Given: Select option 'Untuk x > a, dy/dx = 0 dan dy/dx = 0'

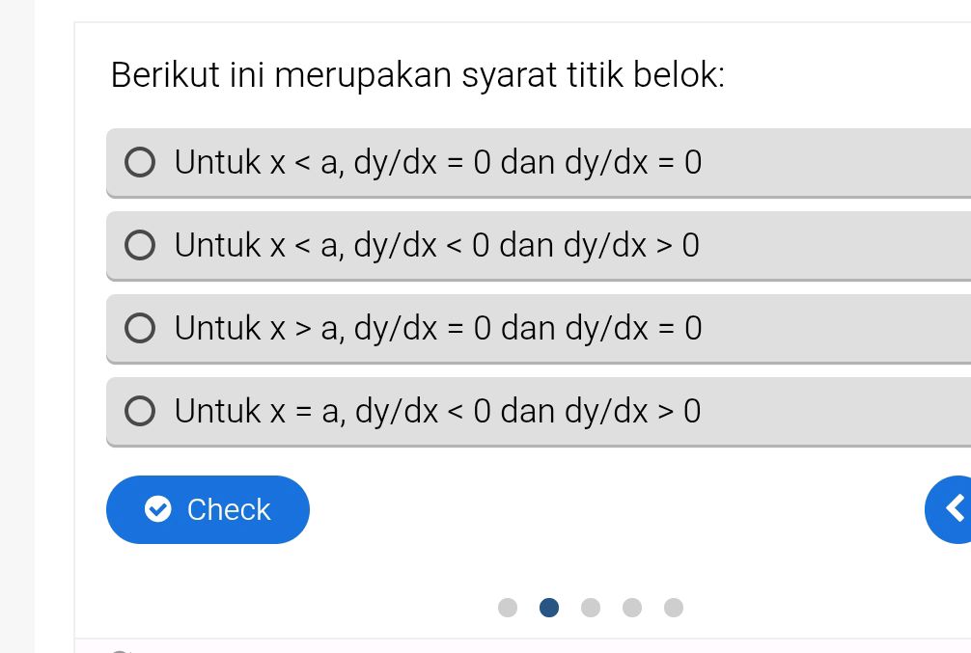Looking at the screenshot, I should point(434,328).
